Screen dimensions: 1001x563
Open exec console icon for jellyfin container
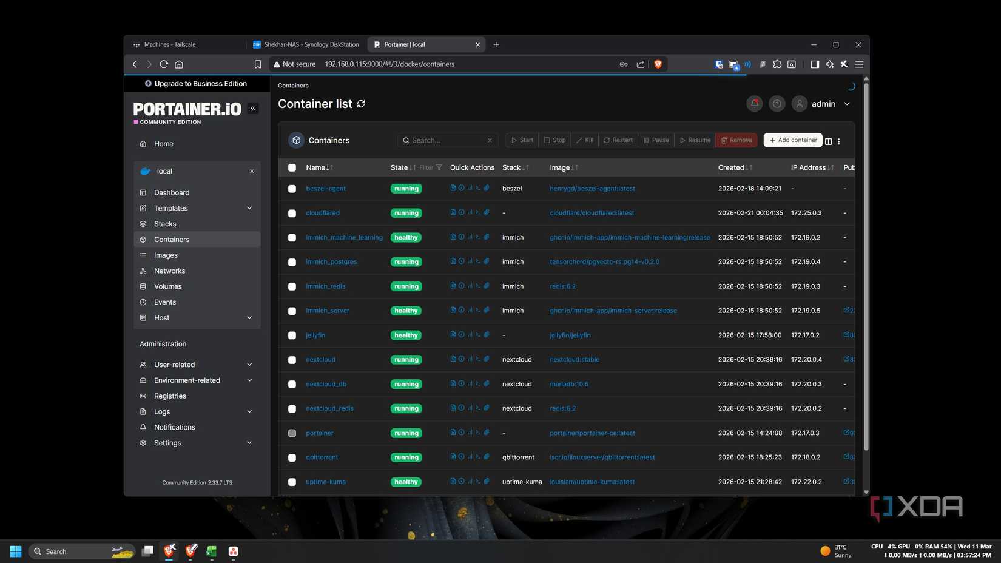tap(478, 335)
